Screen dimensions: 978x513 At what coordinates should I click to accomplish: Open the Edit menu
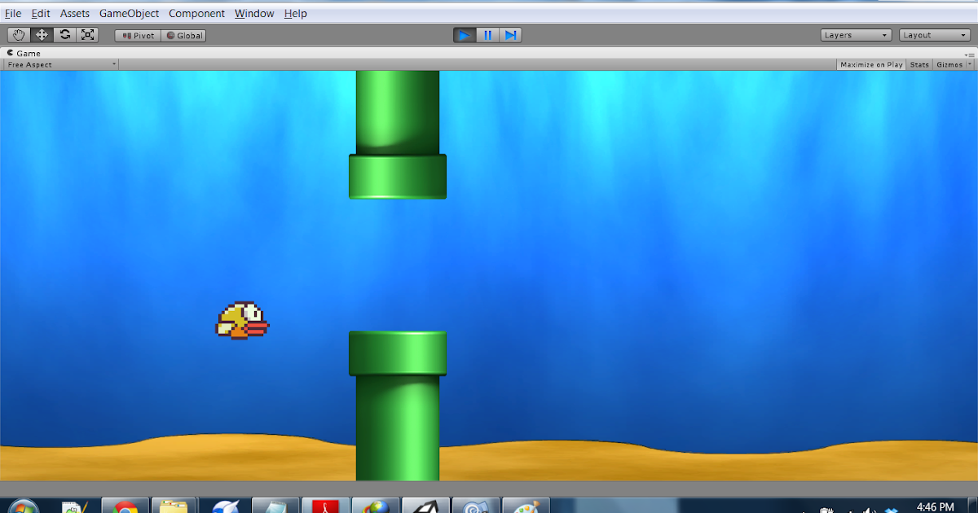tap(41, 14)
